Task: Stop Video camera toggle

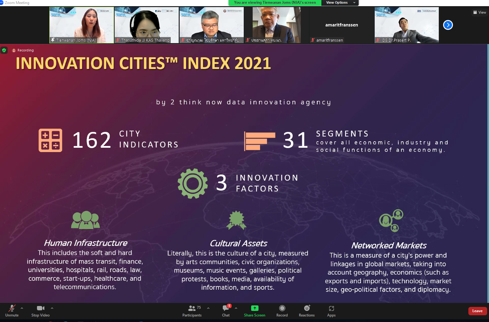Action: 40,310
